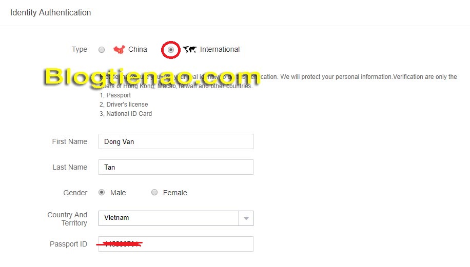Focus the Last Name field containing Tan
Viewport: 470px width, 267px height.
[x=175, y=167]
